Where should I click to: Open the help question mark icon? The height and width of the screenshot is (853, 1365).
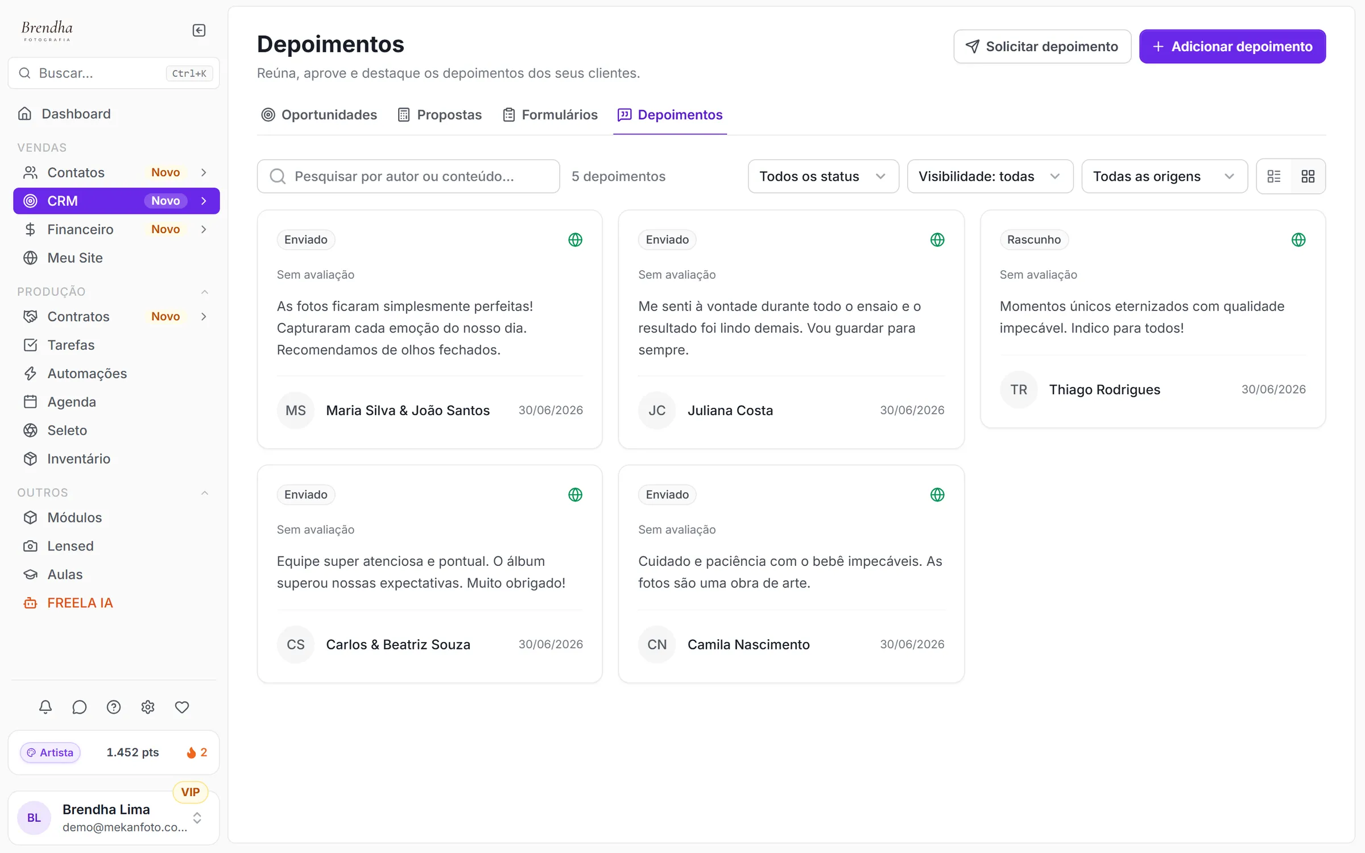pos(114,707)
